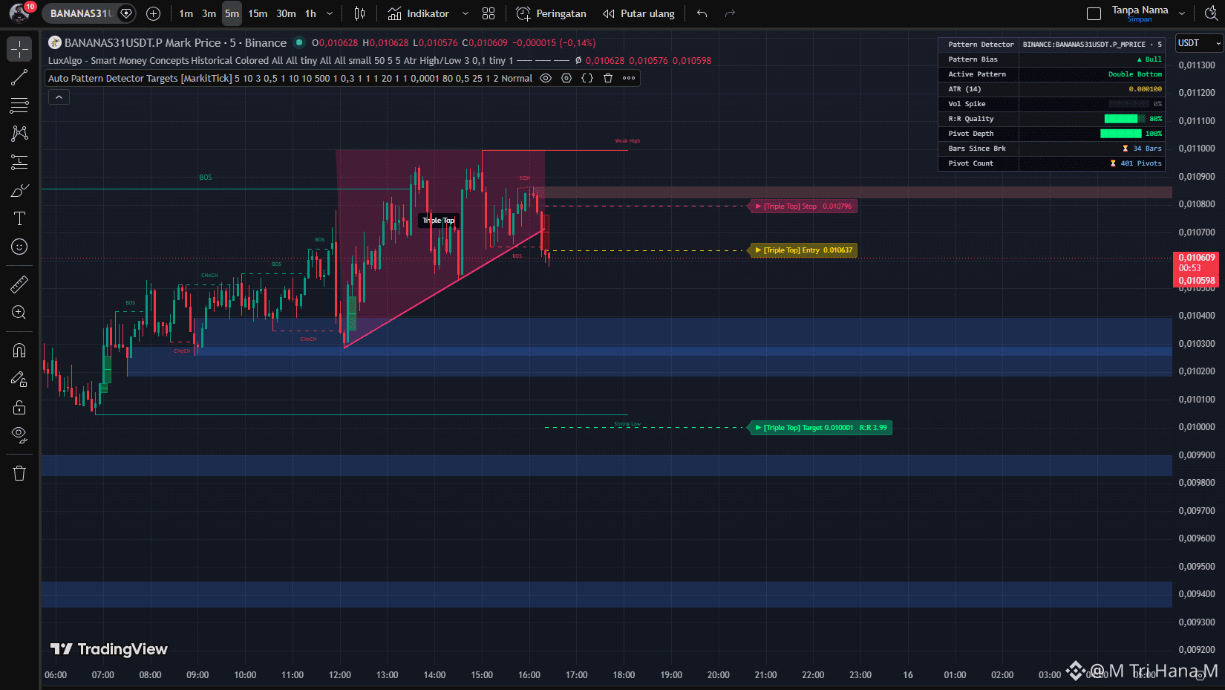Remove the Auto Pattern Detector indicator
Viewport: 1225px width, 690px height.
click(608, 78)
